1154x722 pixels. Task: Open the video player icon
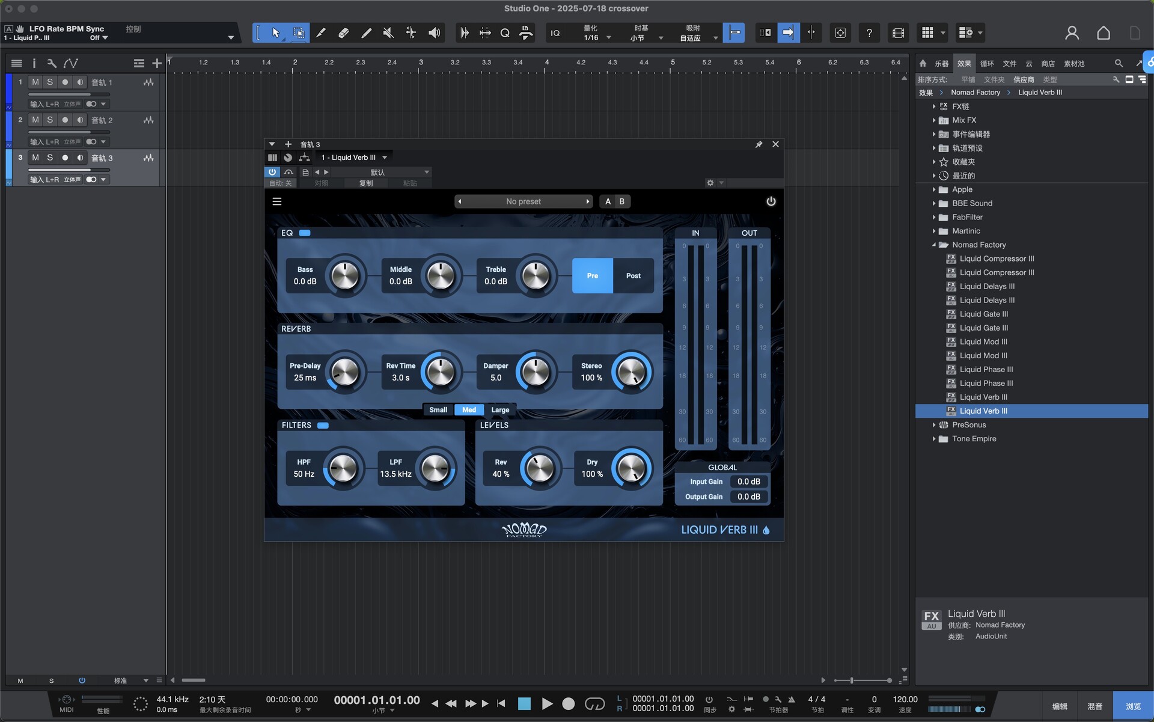[x=898, y=33]
